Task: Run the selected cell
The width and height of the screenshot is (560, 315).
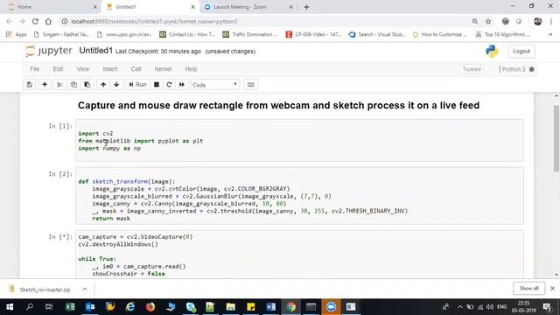Action: pos(137,85)
